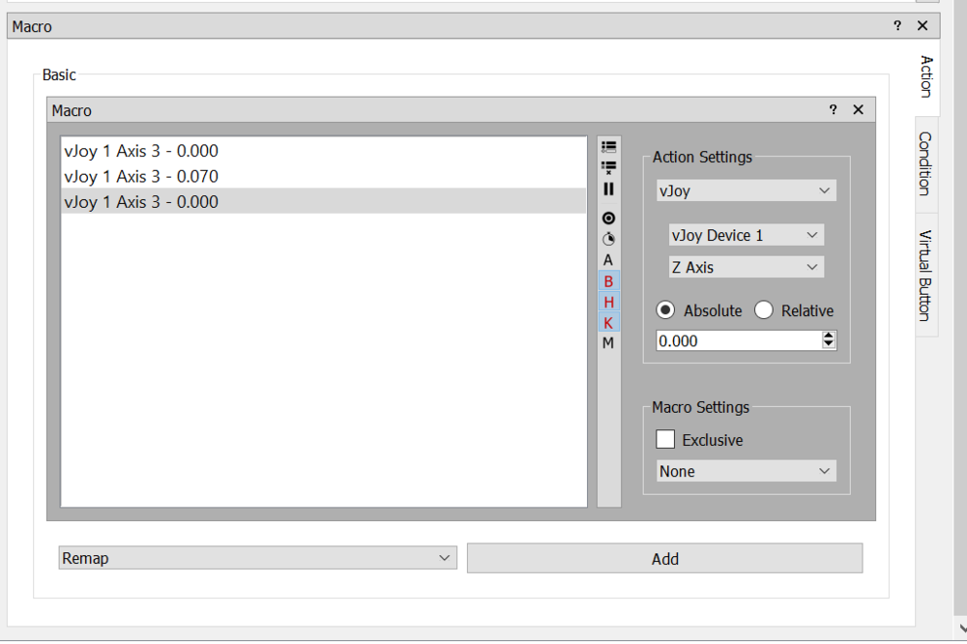Click the 0.000 axis value input field
This screenshot has height=644, width=967.
point(739,340)
